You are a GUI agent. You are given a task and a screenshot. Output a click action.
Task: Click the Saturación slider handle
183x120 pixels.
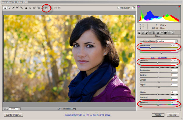[x=158, y=105]
